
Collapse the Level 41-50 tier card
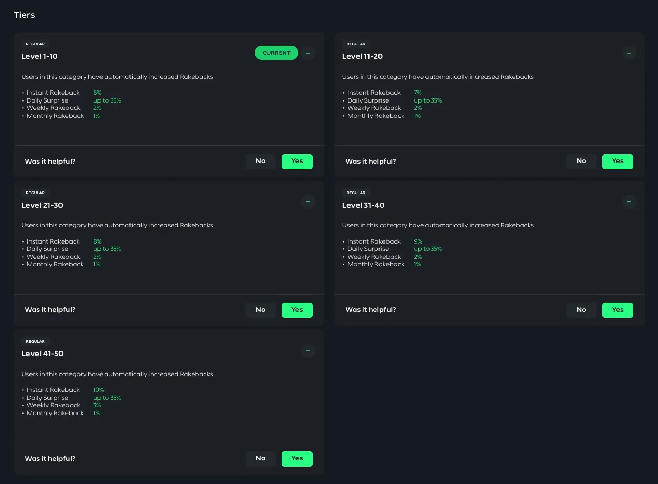[308, 350]
